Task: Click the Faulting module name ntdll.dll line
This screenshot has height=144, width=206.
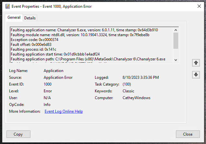Action: coord(80,35)
